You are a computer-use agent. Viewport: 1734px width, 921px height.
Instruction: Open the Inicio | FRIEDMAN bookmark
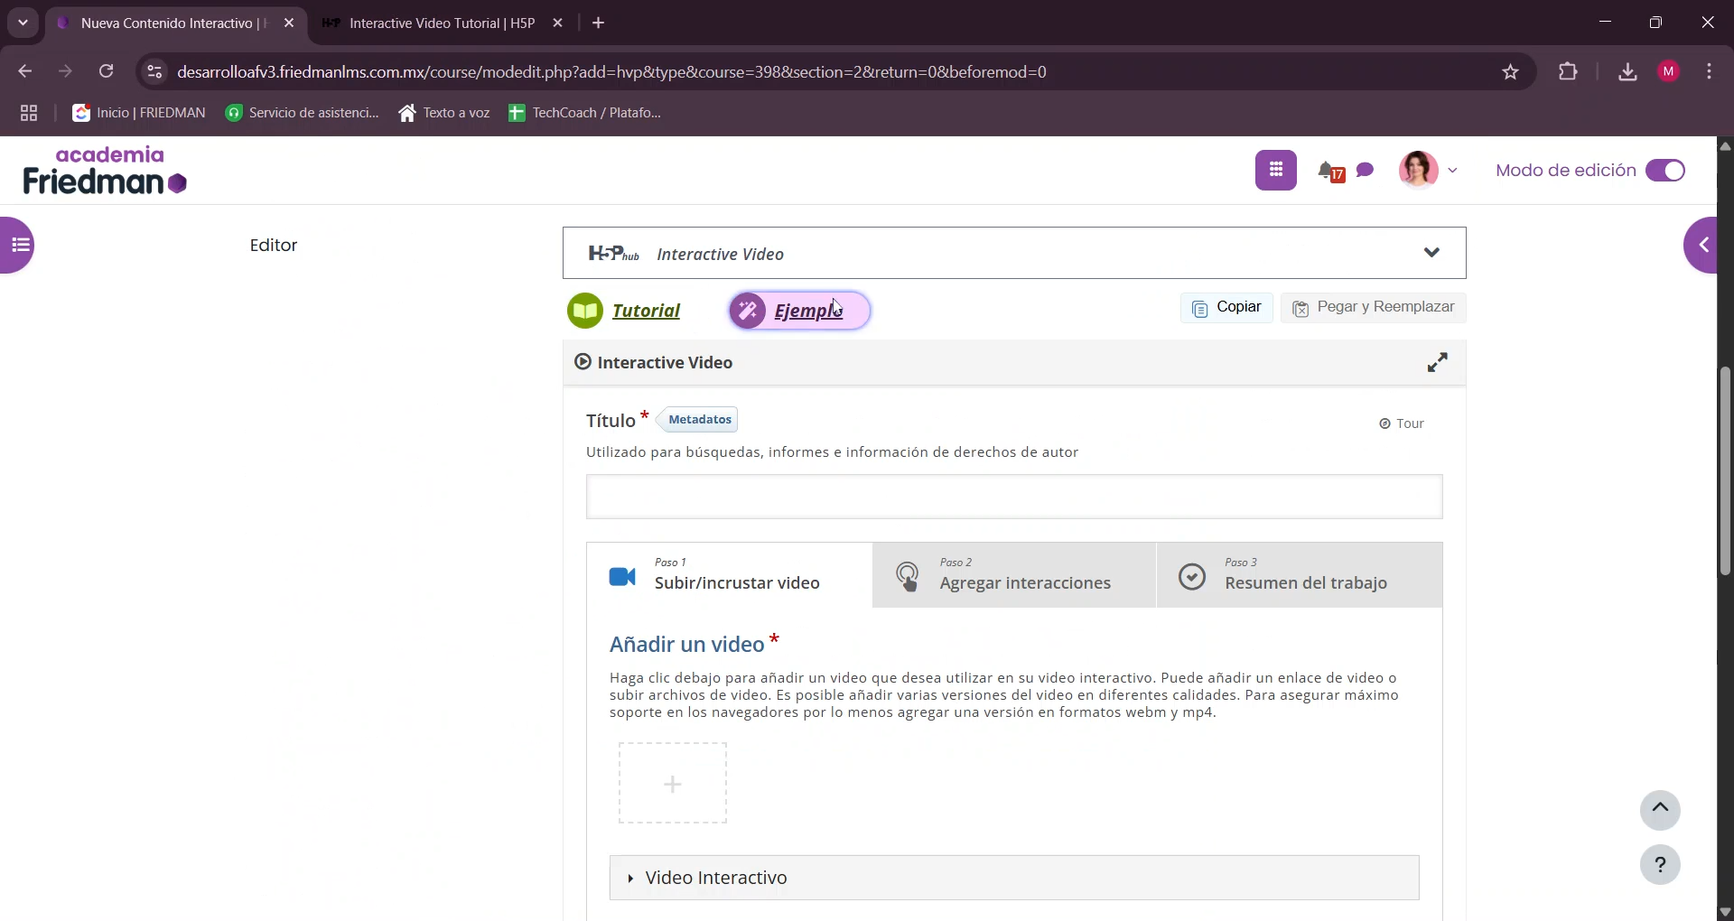click(140, 113)
